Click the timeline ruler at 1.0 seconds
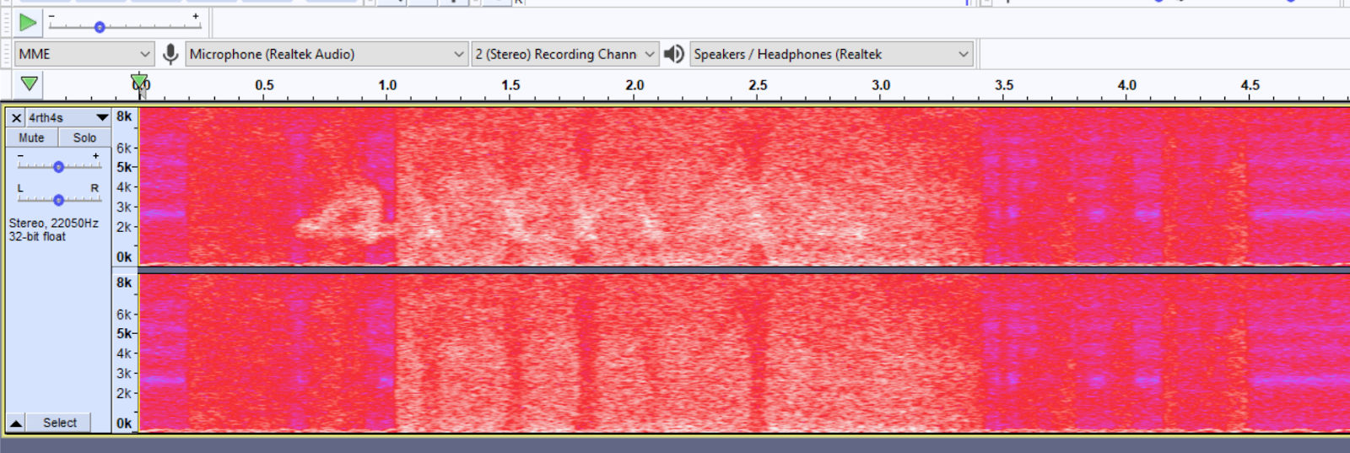1350x453 pixels. pyautogui.click(x=387, y=85)
